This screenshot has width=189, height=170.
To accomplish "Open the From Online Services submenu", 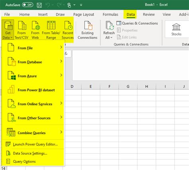I will 33,104.
